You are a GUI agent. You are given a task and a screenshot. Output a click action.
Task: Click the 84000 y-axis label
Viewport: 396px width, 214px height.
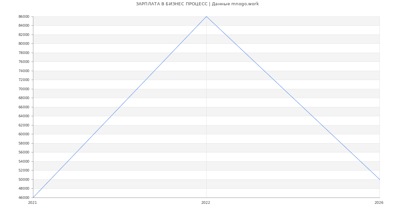(24, 26)
